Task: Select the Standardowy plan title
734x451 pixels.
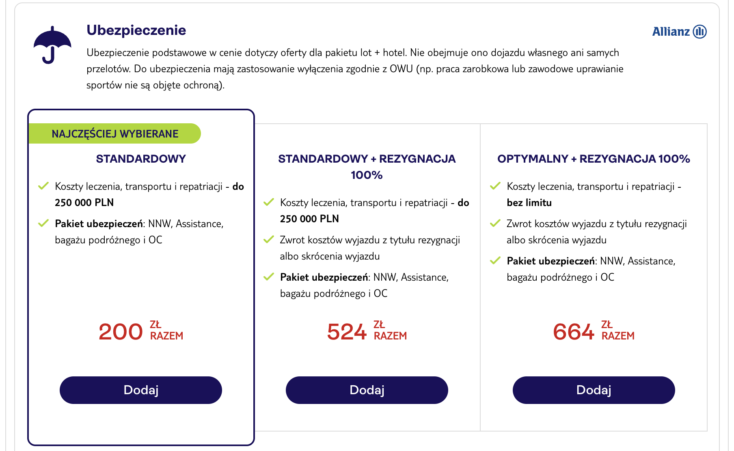Action: pyautogui.click(x=141, y=159)
